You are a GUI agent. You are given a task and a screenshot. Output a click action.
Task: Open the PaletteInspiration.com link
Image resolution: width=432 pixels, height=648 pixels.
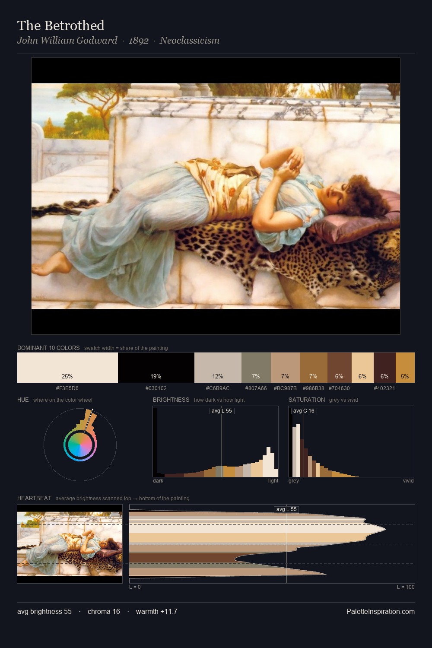[x=381, y=611]
